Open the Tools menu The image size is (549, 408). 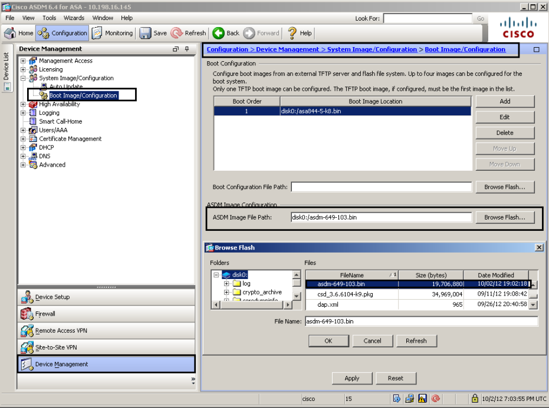[x=50, y=18]
